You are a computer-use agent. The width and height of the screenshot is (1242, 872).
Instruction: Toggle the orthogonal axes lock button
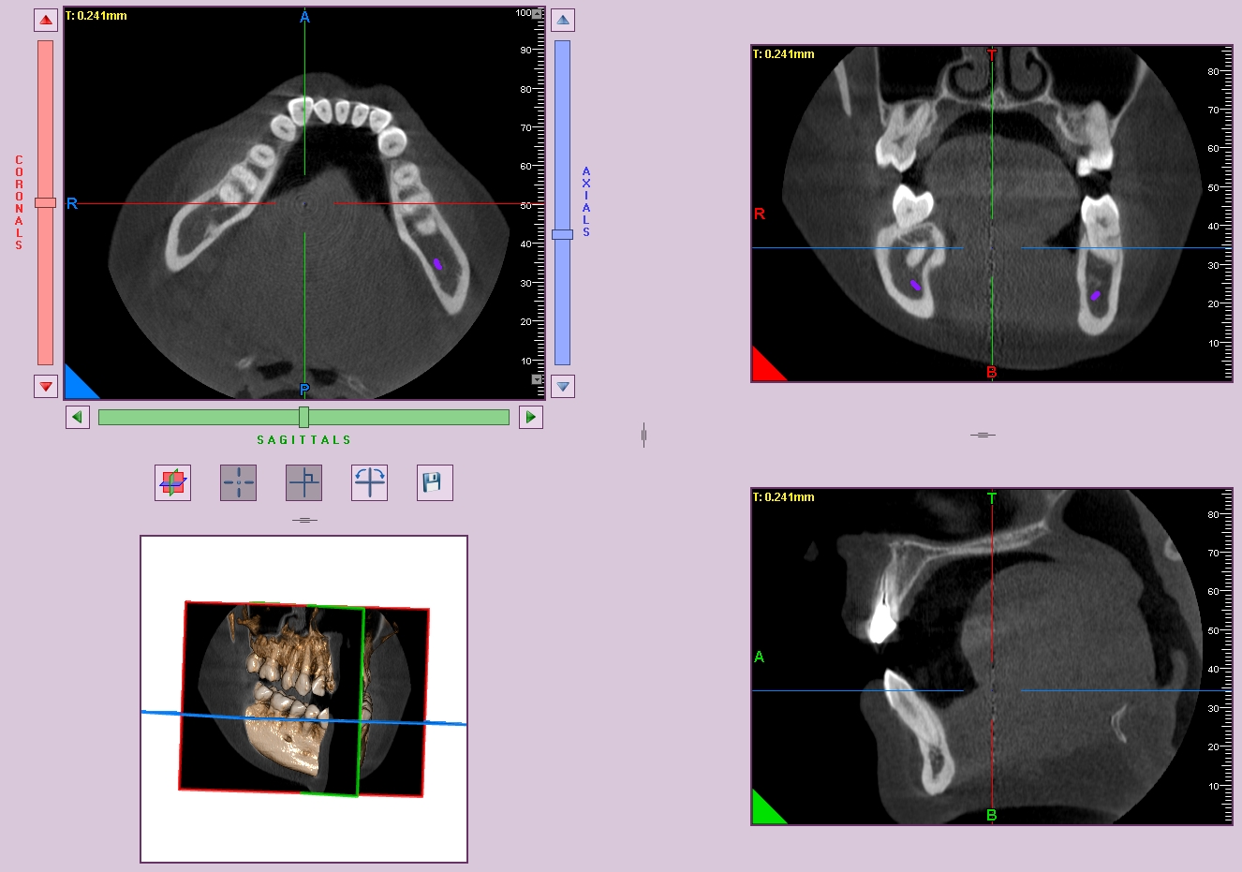pyautogui.click(x=303, y=482)
